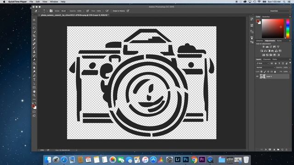
Task: Select the Crop tool
Action: pos(34,36)
